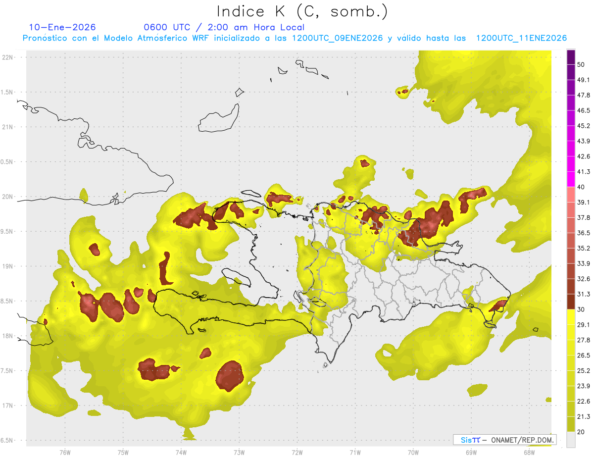Click the colorbar label '23.9'

pyautogui.click(x=584, y=386)
